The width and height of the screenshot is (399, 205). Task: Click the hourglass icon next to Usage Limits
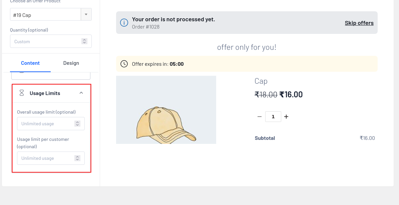click(22, 93)
